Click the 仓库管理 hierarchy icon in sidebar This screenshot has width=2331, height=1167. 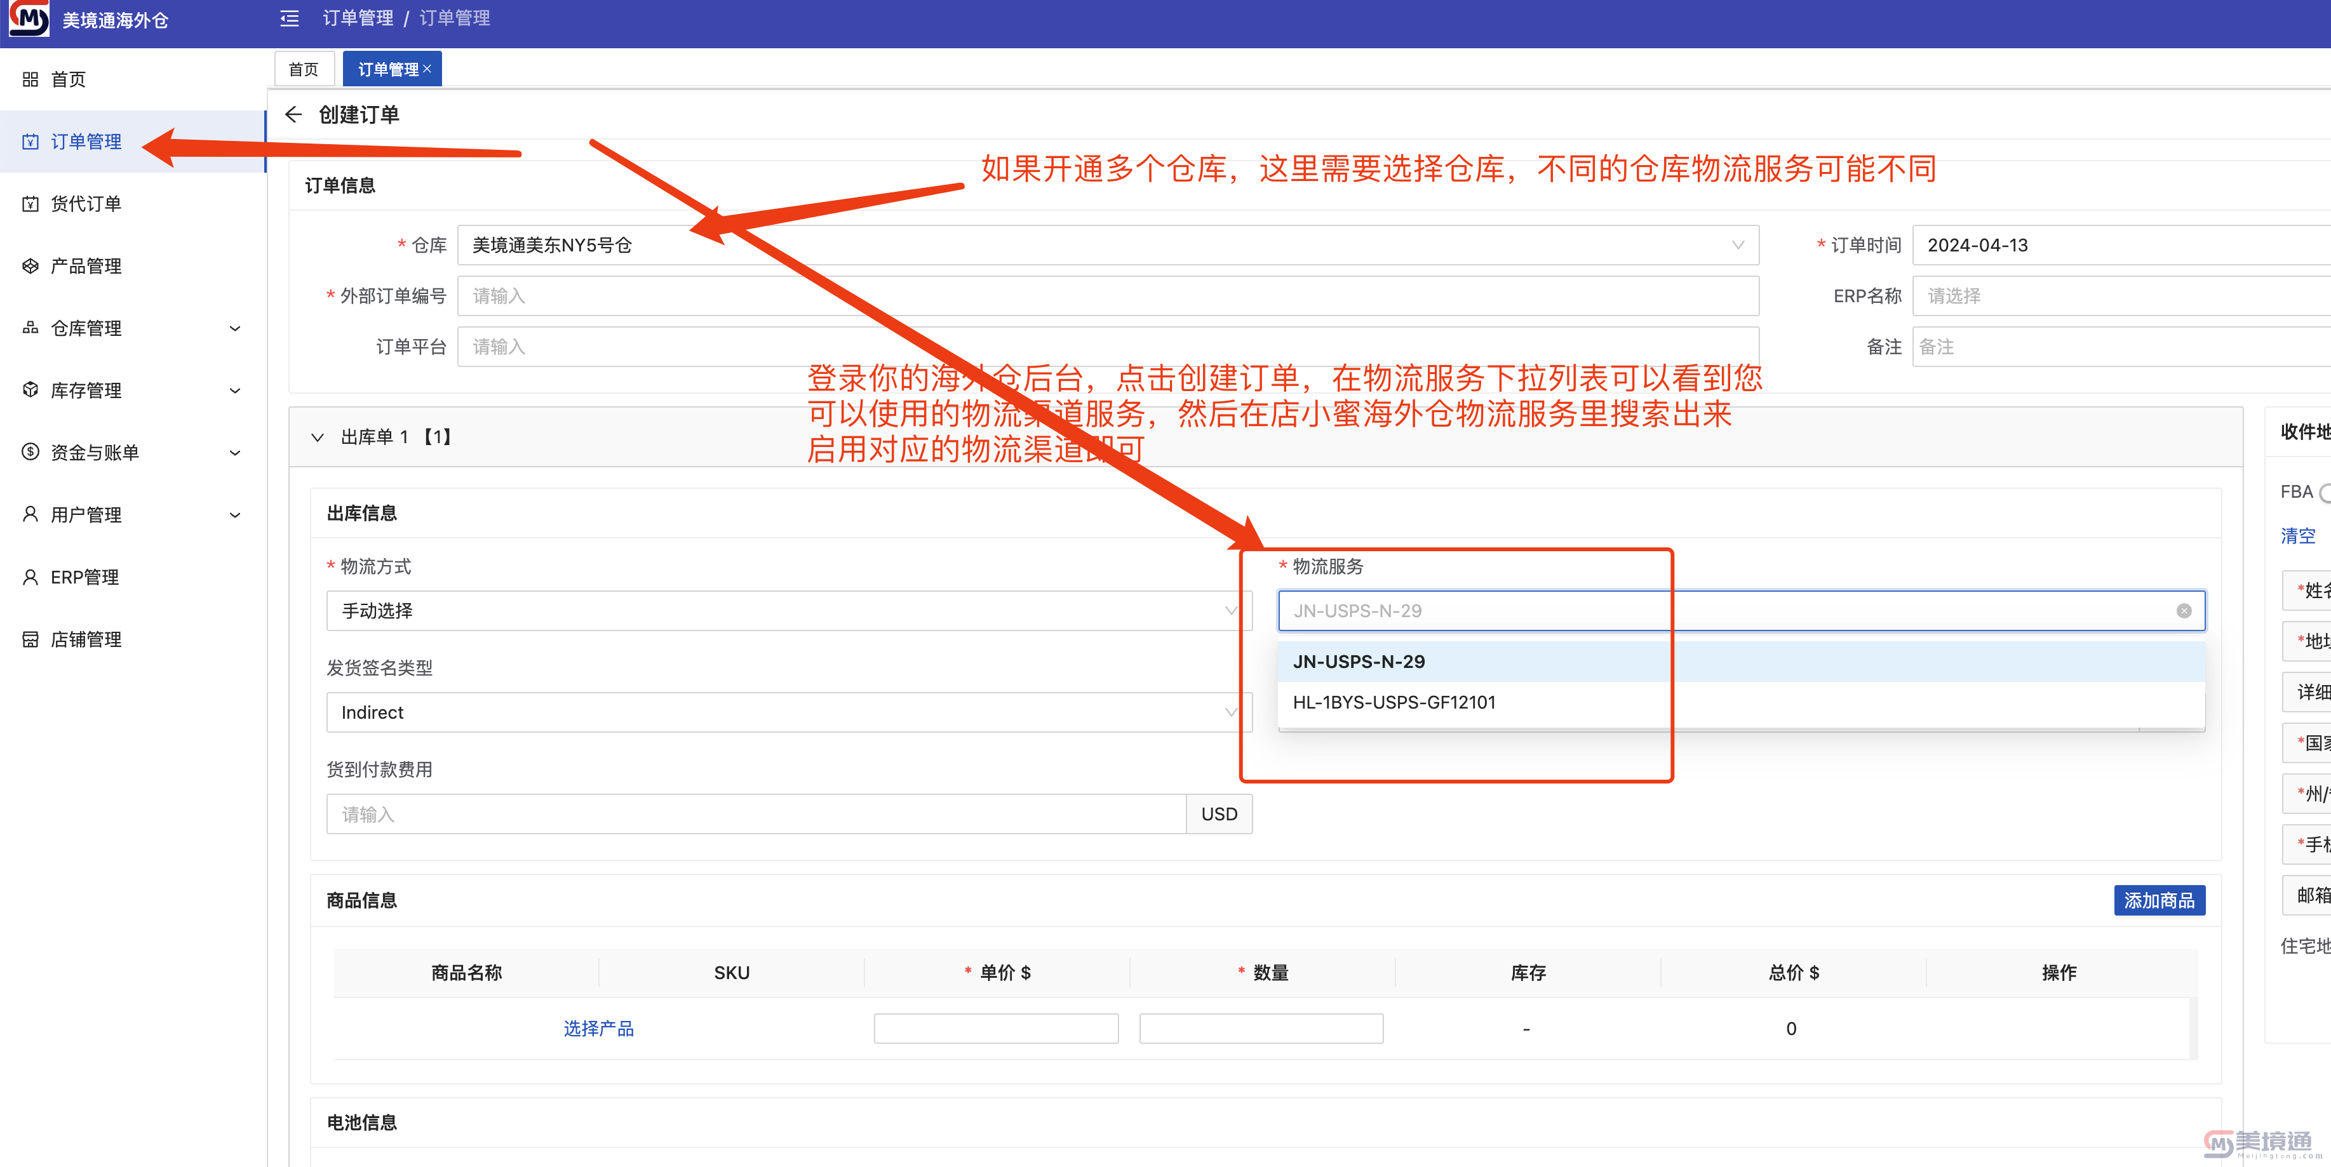(30, 328)
